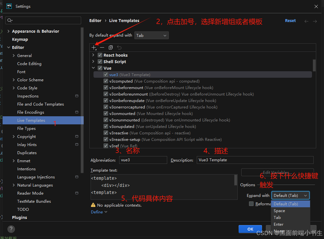Image resolution: width=324 pixels, height=239 pixels.
Task: Toggle the React hooks group checkbox
Action: pyautogui.click(x=100, y=55)
